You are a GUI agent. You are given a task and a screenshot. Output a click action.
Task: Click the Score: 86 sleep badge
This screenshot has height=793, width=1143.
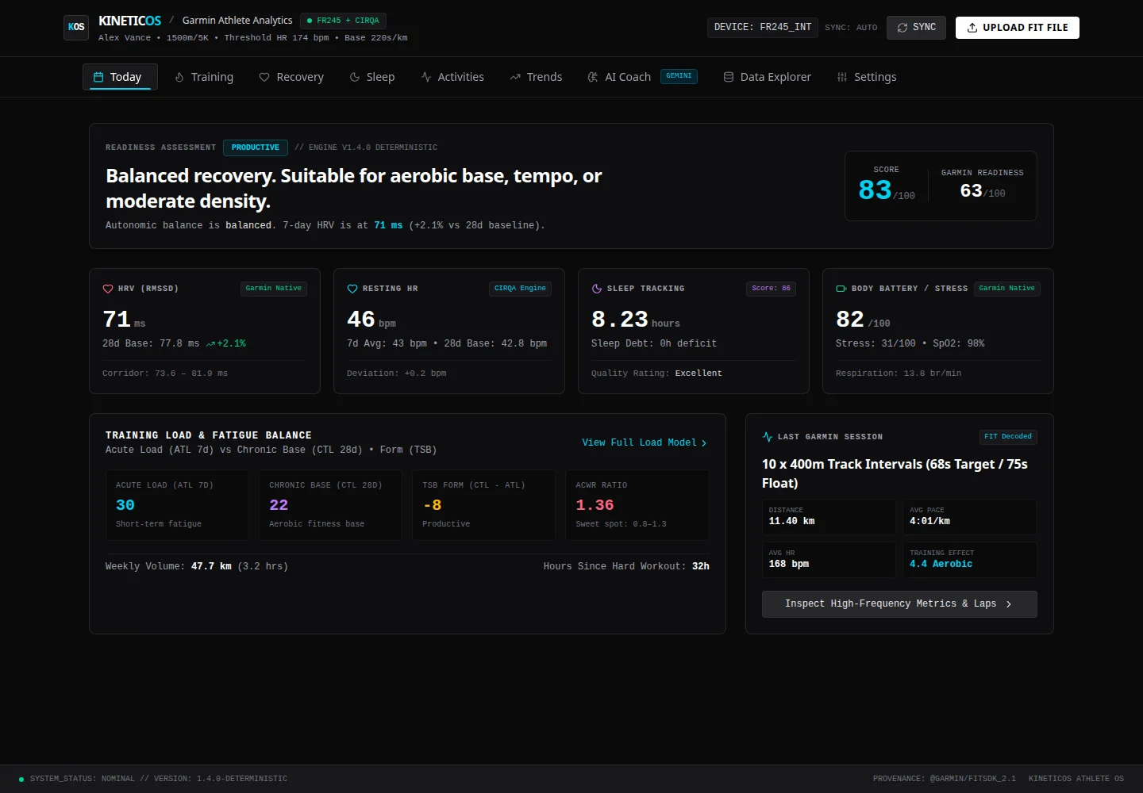pos(771,289)
